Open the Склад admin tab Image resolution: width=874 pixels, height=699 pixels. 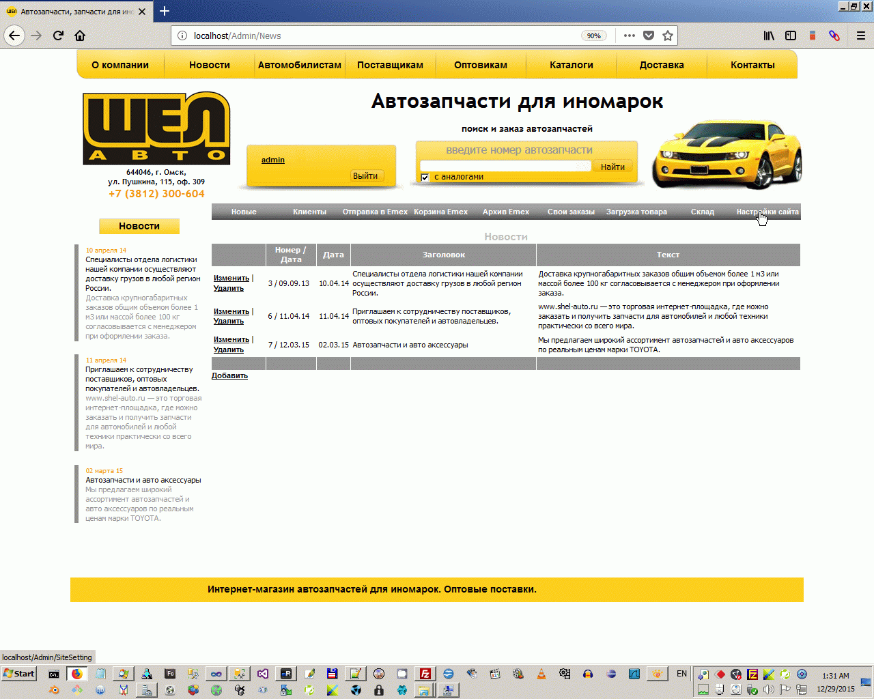pos(703,212)
